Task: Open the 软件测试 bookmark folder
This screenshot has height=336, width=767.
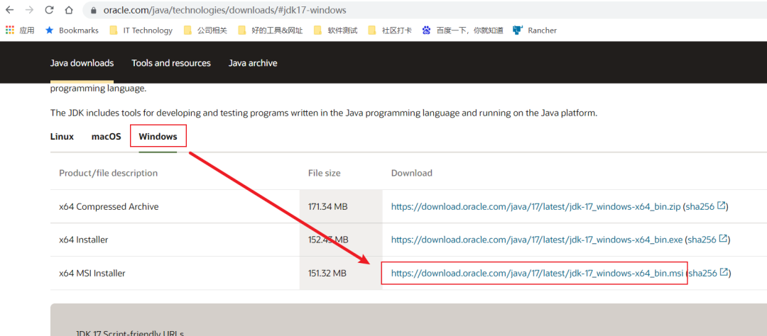Action: click(335, 30)
